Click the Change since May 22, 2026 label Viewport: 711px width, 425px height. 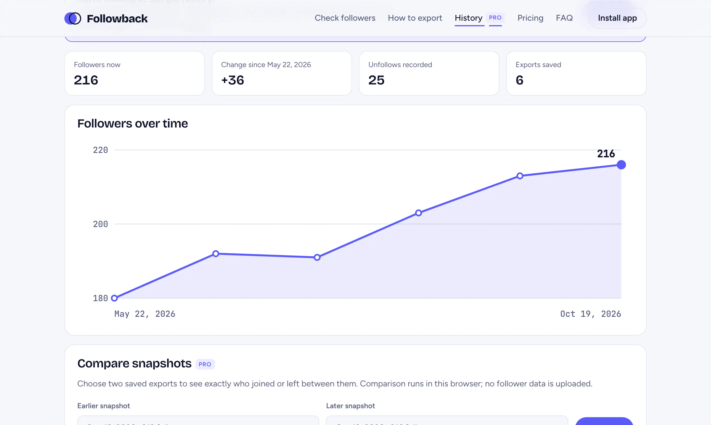pyautogui.click(x=266, y=65)
